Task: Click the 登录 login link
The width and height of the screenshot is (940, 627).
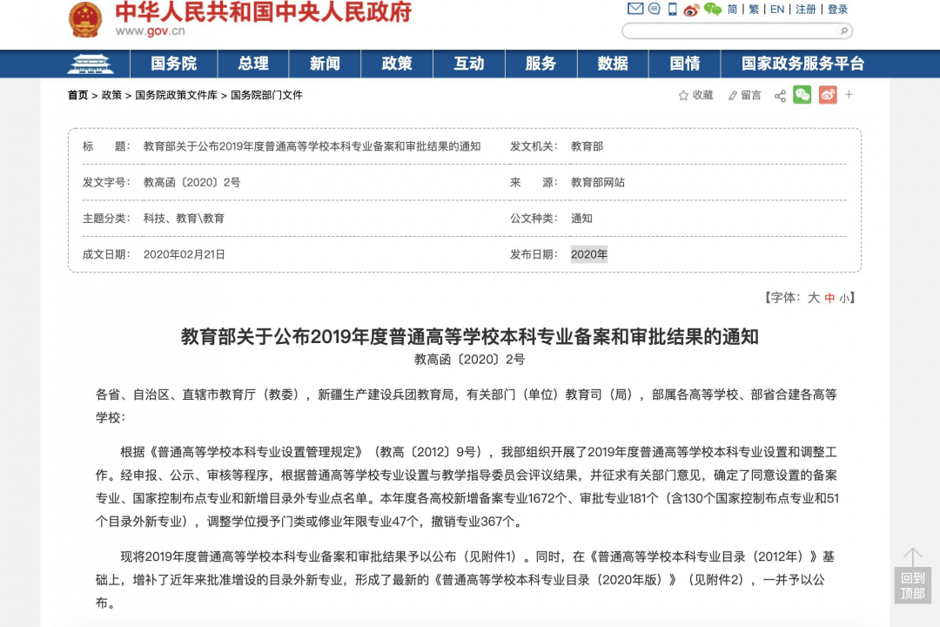Action: click(x=837, y=10)
